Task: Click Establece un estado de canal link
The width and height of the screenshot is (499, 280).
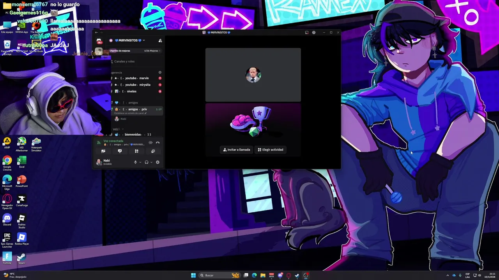Action: 130,113
